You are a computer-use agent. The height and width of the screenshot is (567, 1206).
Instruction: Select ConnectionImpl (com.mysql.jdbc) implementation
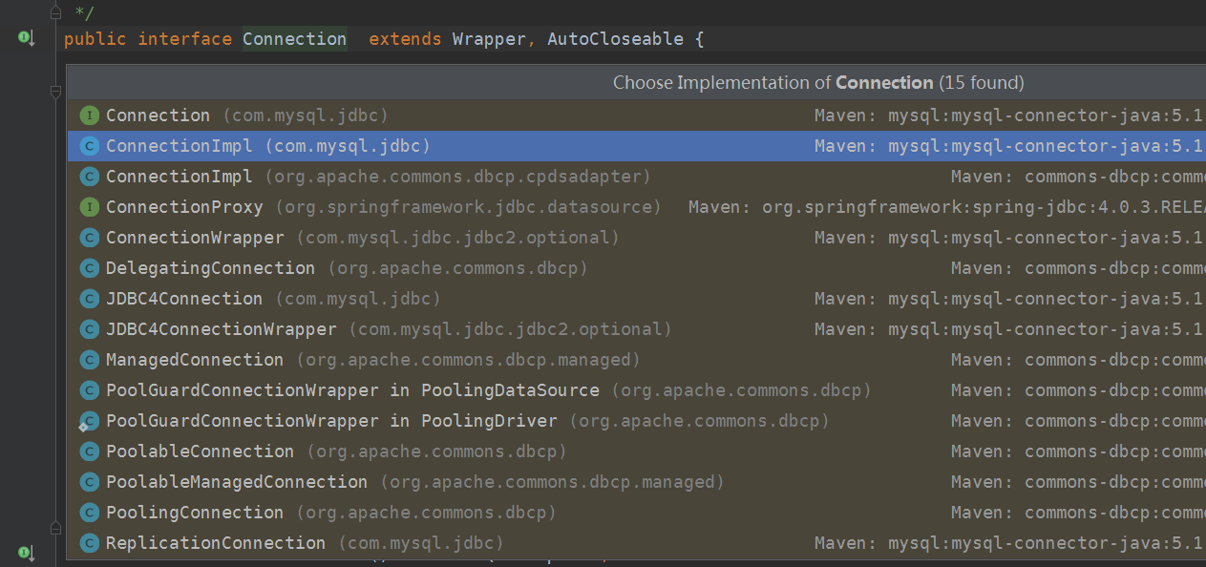636,146
